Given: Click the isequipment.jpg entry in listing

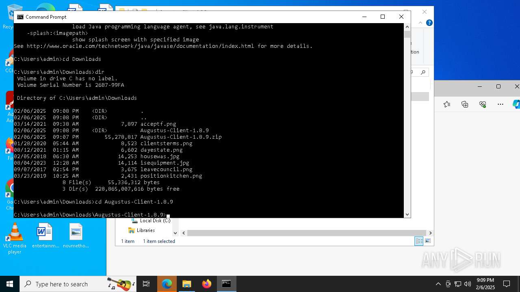Looking at the screenshot, I should tap(165, 163).
